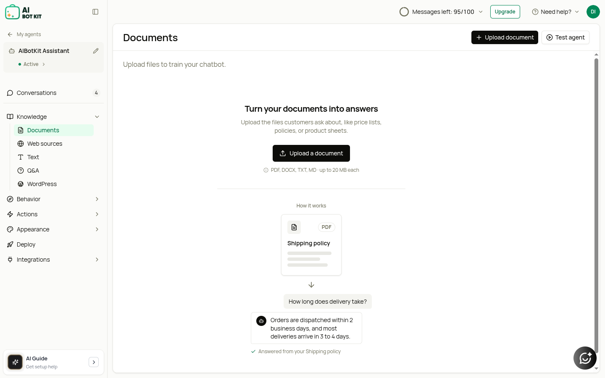
Task: Open the chat assistant bubble icon
Action: [x=585, y=358]
